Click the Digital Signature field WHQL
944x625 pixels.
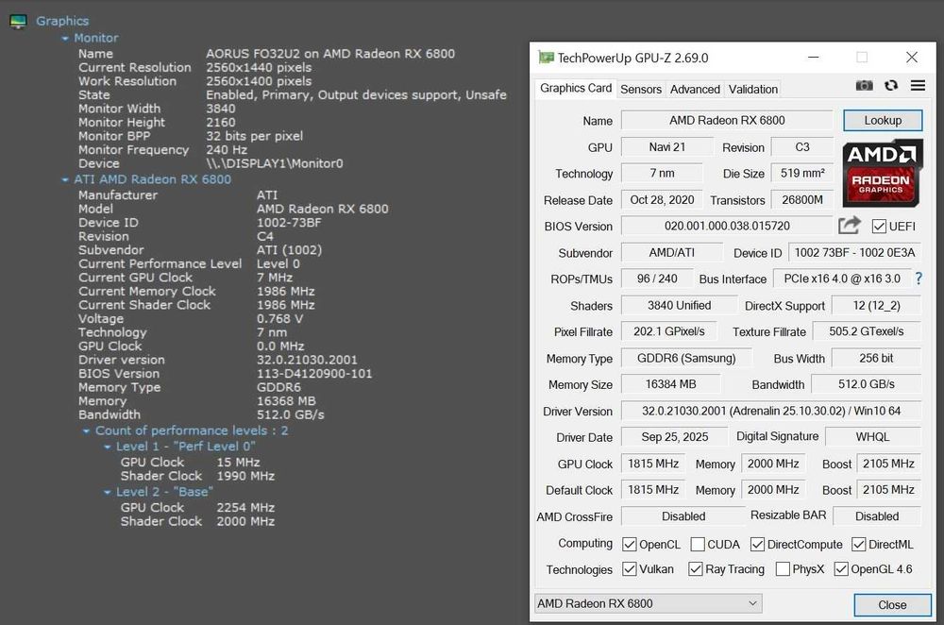pos(873,436)
